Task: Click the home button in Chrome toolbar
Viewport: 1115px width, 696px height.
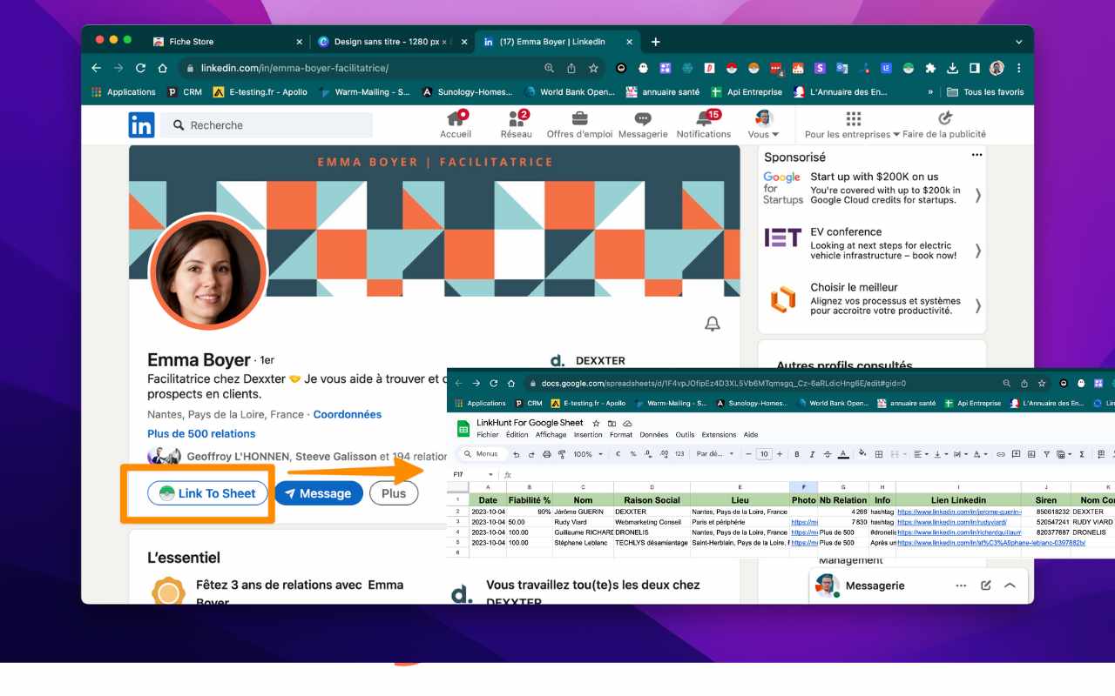Action: pyautogui.click(x=162, y=68)
